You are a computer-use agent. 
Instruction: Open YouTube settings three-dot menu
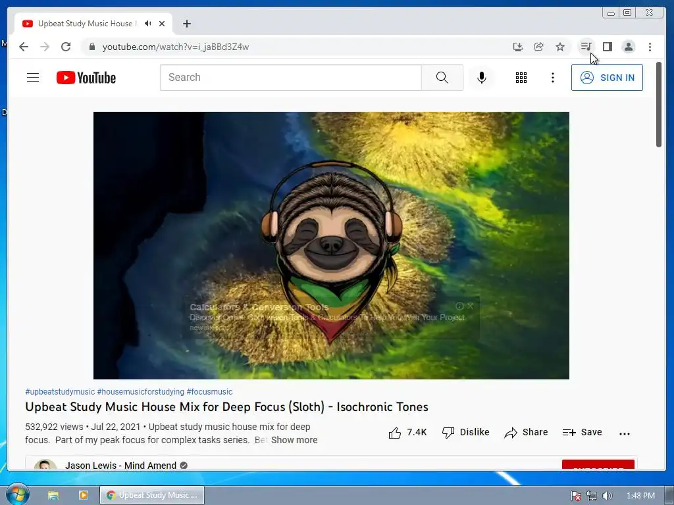[x=553, y=78]
